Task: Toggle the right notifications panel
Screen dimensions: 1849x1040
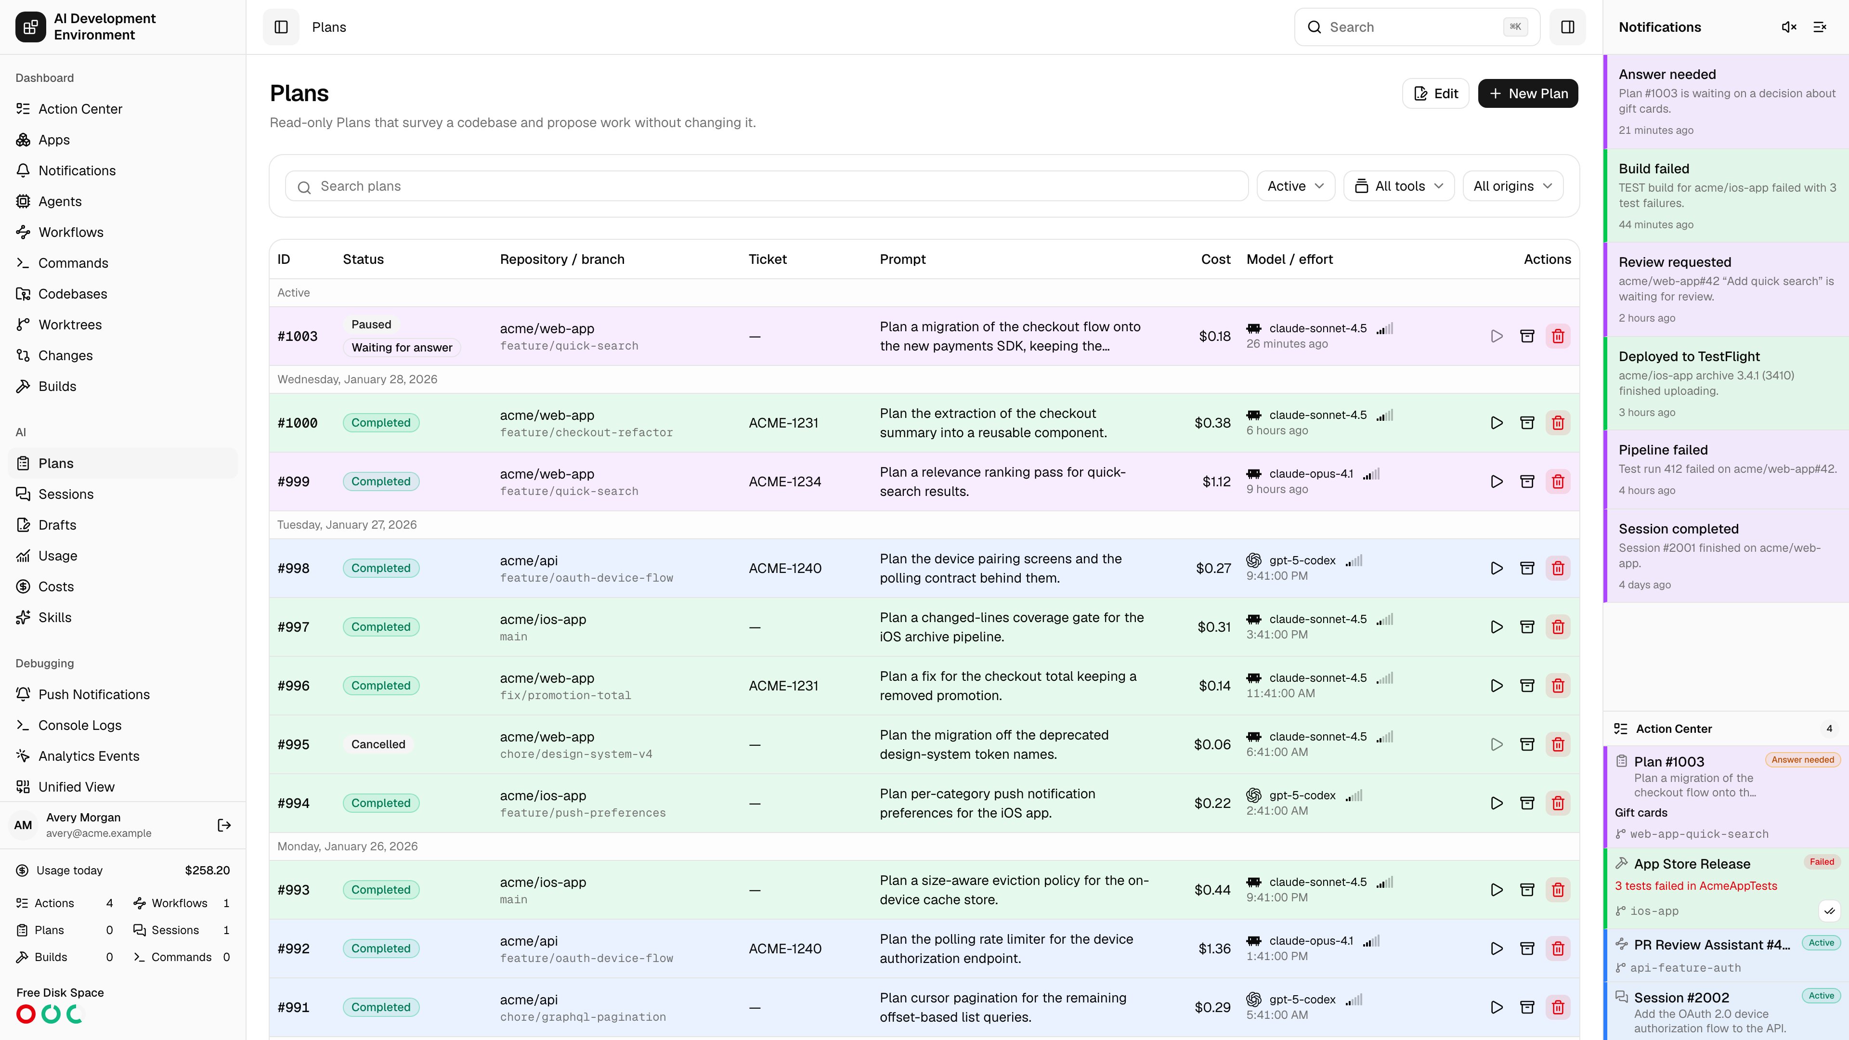Action: [x=1567, y=27]
